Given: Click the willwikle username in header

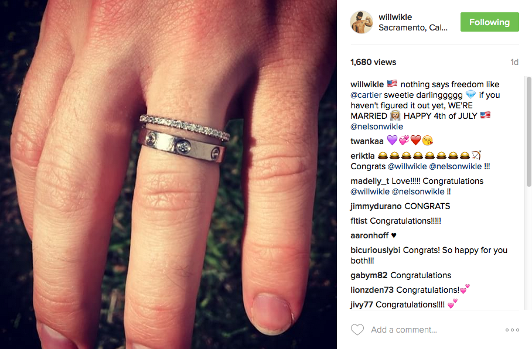Looking at the screenshot, I should [x=395, y=17].
